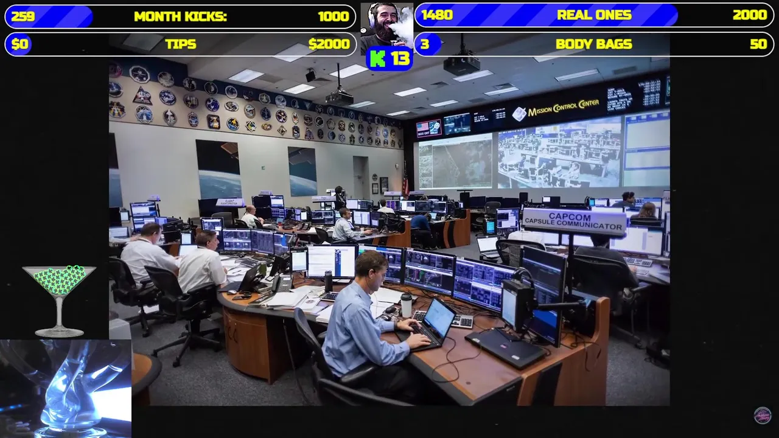The width and height of the screenshot is (779, 438).
Task: Click the Mission Control Center title text
Action: (x=563, y=109)
